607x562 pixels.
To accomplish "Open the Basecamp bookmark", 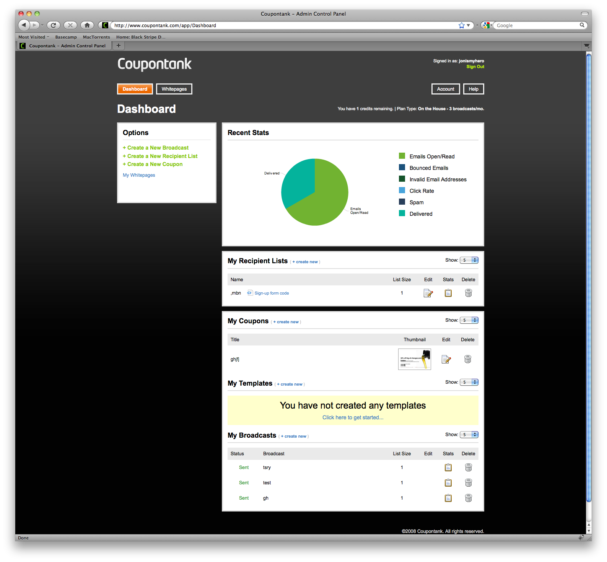I will point(66,37).
